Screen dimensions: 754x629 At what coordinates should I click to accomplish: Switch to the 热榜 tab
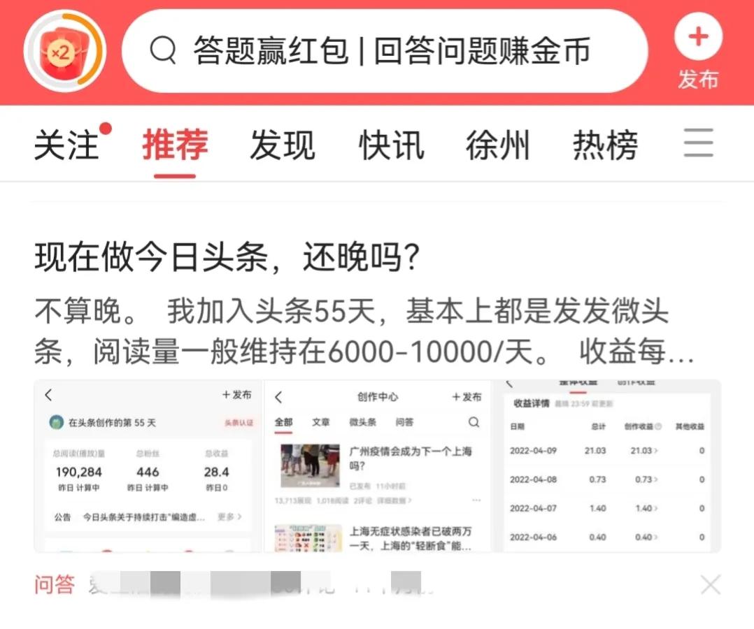click(x=604, y=145)
